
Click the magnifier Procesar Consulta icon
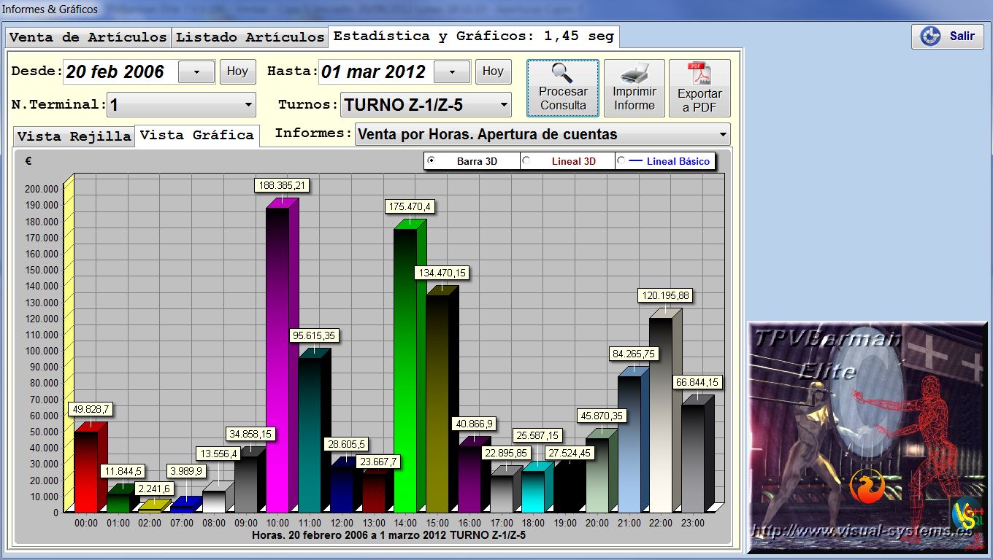coord(562,74)
